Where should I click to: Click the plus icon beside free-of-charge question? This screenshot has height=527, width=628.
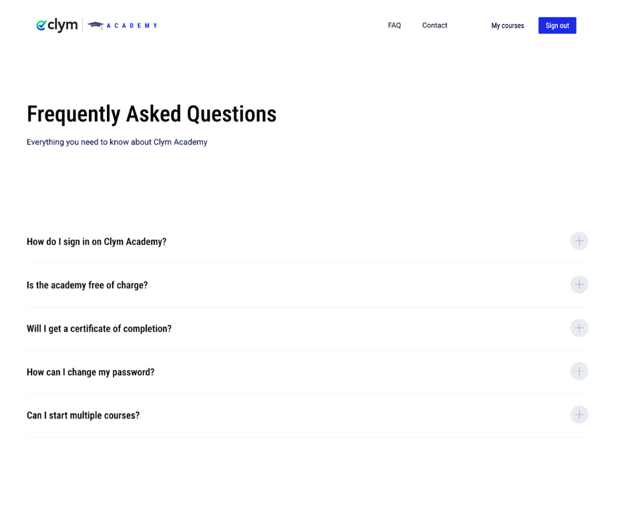coord(579,284)
